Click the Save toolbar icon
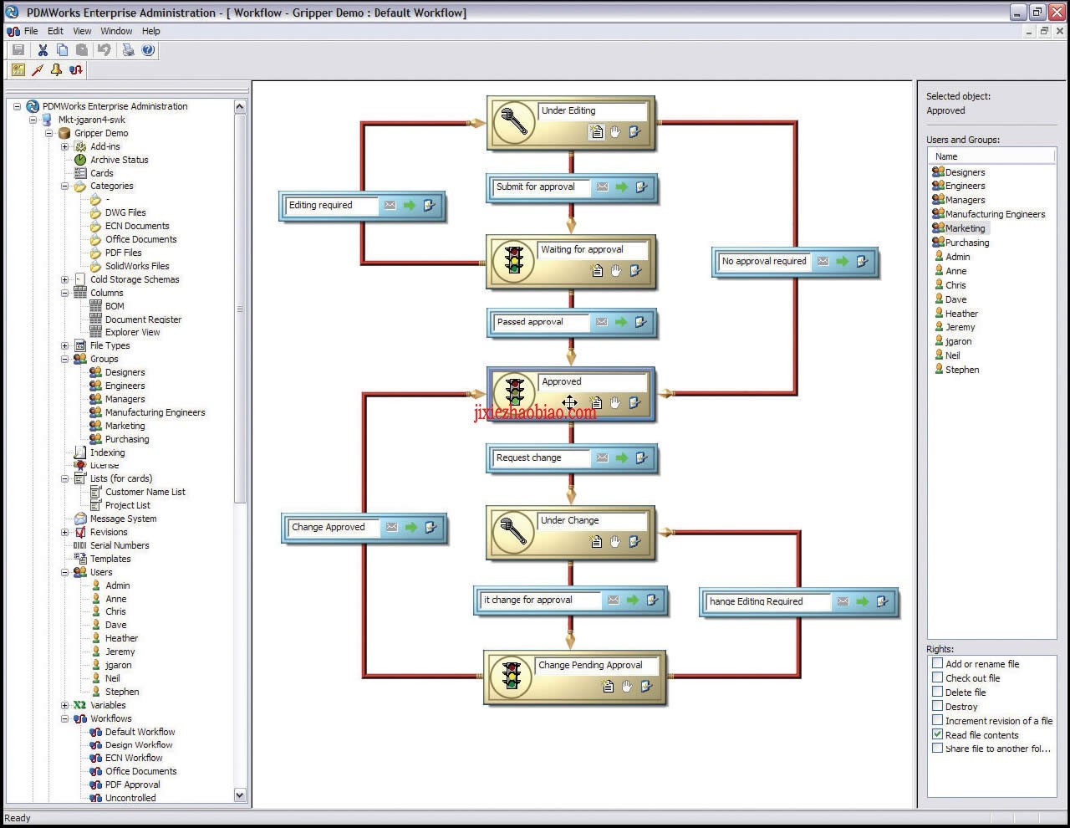The width and height of the screenshot is (1070, 828). point(18,50)
